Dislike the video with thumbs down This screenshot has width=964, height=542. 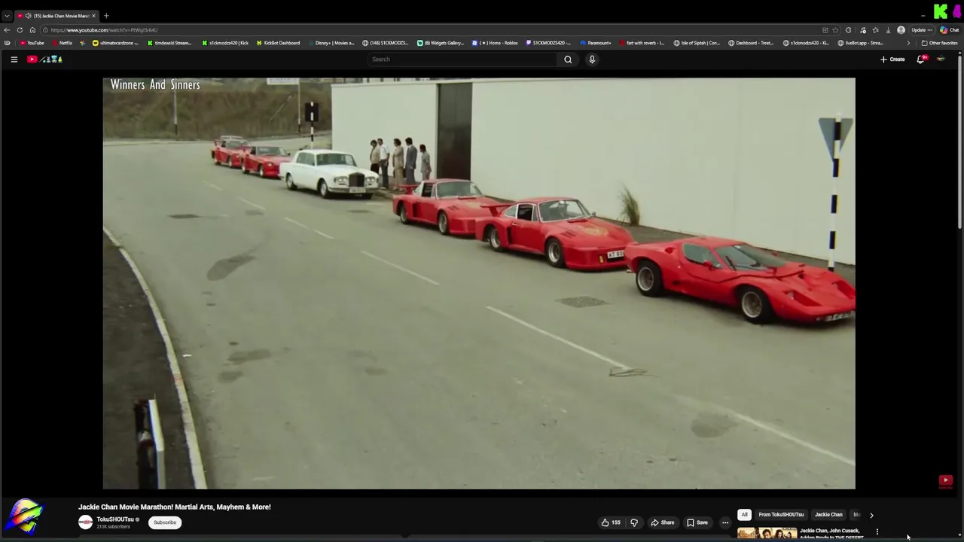click(634, 522)
